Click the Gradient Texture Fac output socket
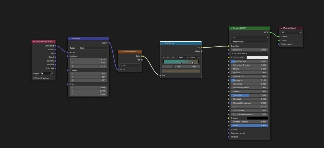This screenshot has width=324, height=148. click(142, 60)
